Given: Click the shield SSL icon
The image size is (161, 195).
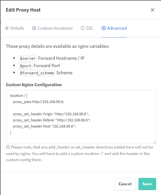Looking at the screenshot, I should (x=83, y=28).
